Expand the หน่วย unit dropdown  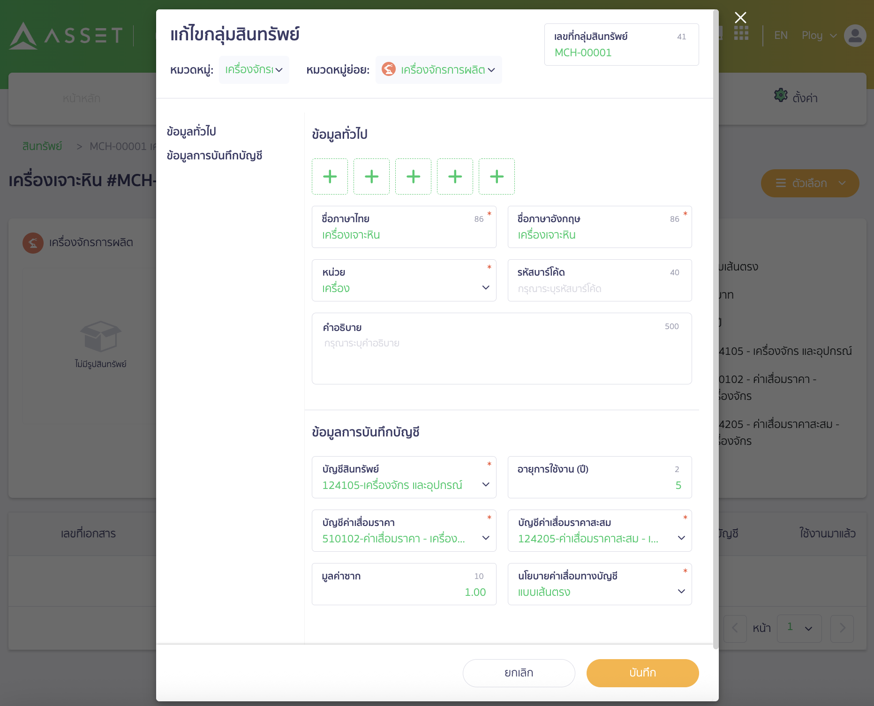[x=486, y=287]
